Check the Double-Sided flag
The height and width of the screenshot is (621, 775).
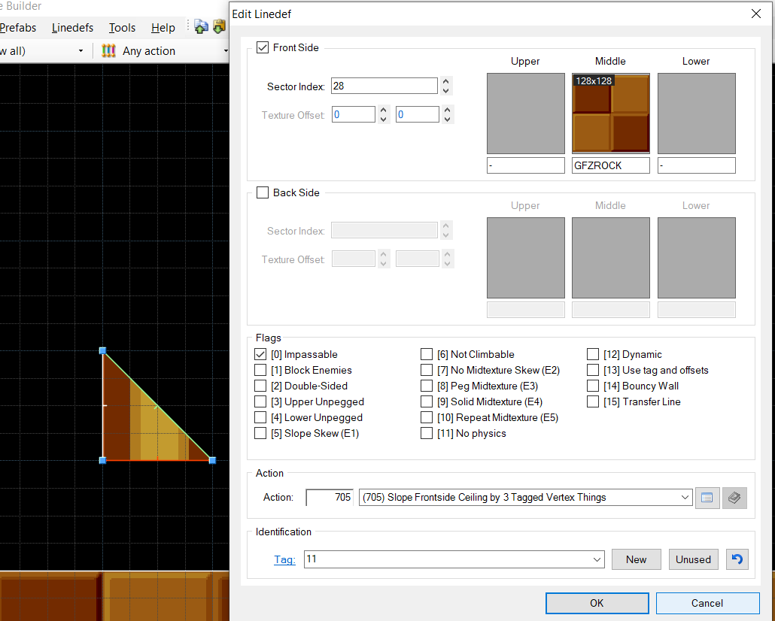[x=261, y=386]
